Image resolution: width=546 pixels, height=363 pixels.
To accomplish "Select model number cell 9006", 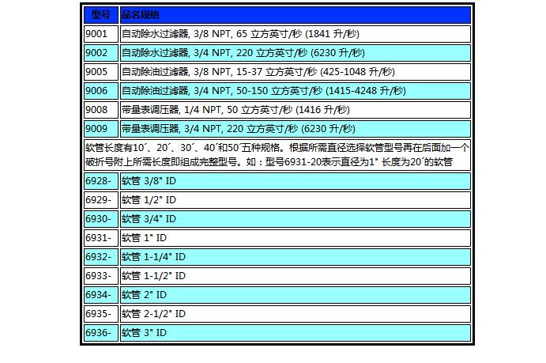I will pyautogui.click(x=101, y=91).
